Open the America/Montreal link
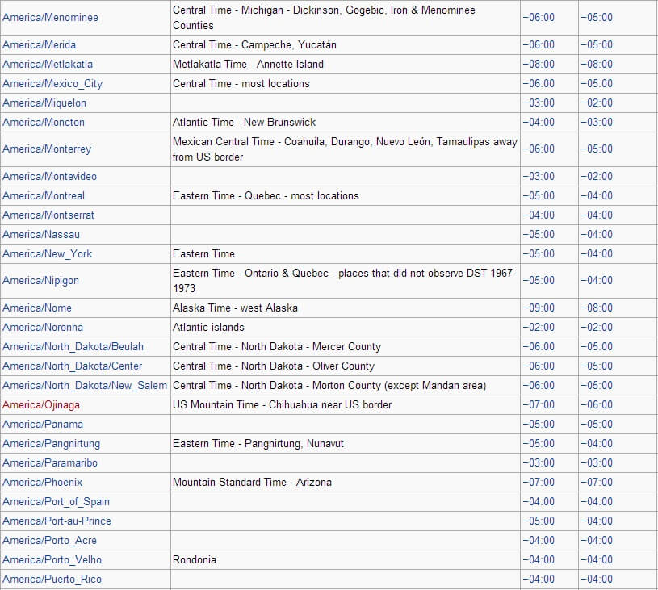Screen dimensions: 658x590 coord(44,195)
